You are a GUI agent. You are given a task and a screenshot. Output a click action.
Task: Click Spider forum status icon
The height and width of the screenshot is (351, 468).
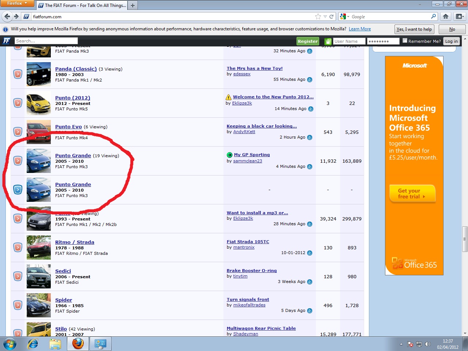pyautogui.click(x=18, y=305)
